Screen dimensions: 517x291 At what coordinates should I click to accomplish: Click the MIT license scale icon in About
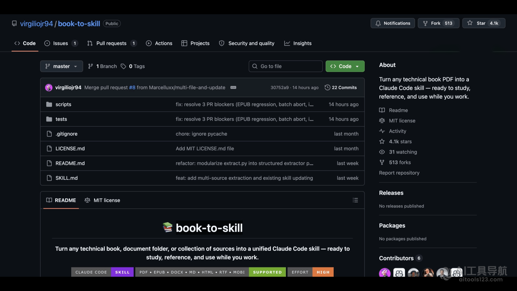382,121
